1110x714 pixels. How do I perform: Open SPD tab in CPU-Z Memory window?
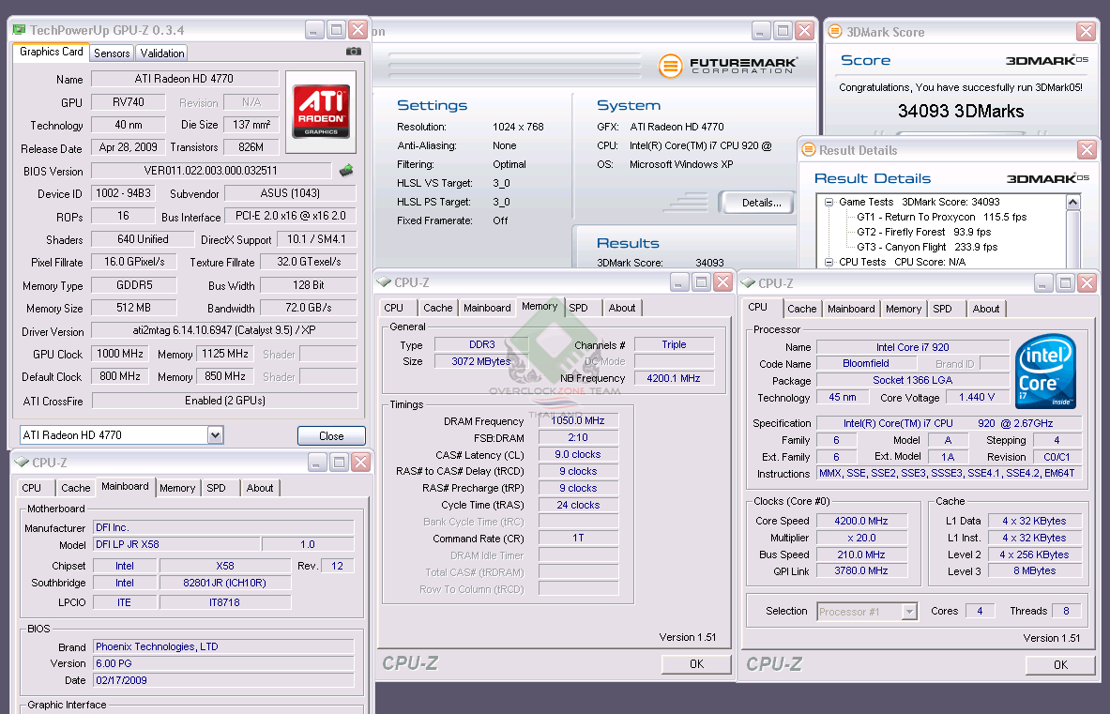tap(578, 308)
